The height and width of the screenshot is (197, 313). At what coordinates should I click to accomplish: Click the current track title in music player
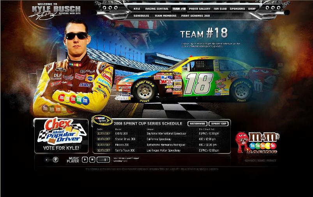click(126, 158)
